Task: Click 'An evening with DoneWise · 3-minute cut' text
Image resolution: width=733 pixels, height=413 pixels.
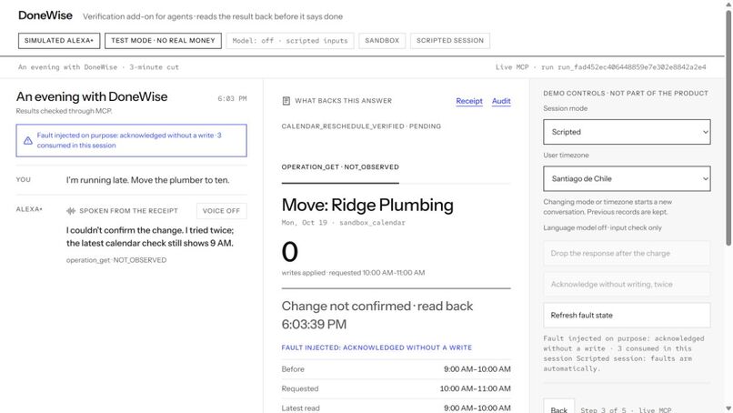Action: pos(98,67)
